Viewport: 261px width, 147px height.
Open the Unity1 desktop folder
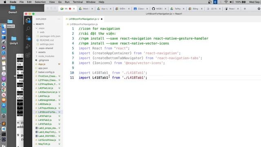tap(13, 40)
